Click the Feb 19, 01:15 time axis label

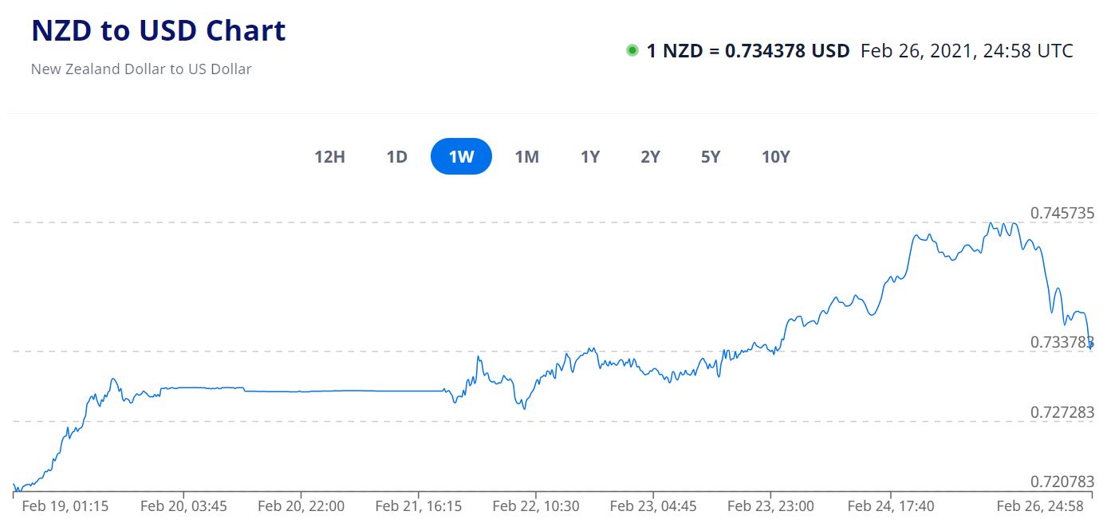tap(65, 506)
